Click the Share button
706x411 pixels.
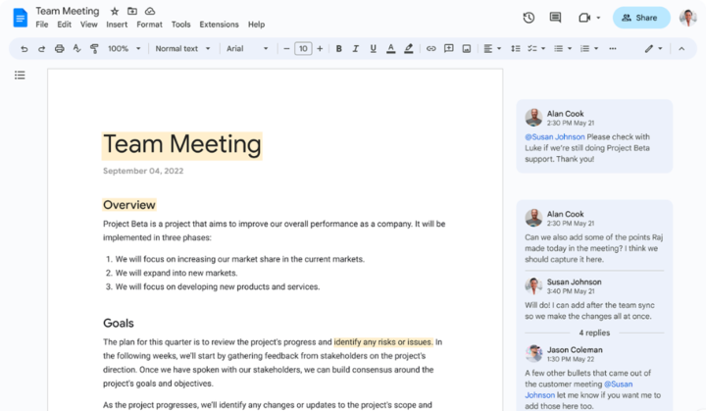[640, 18]
